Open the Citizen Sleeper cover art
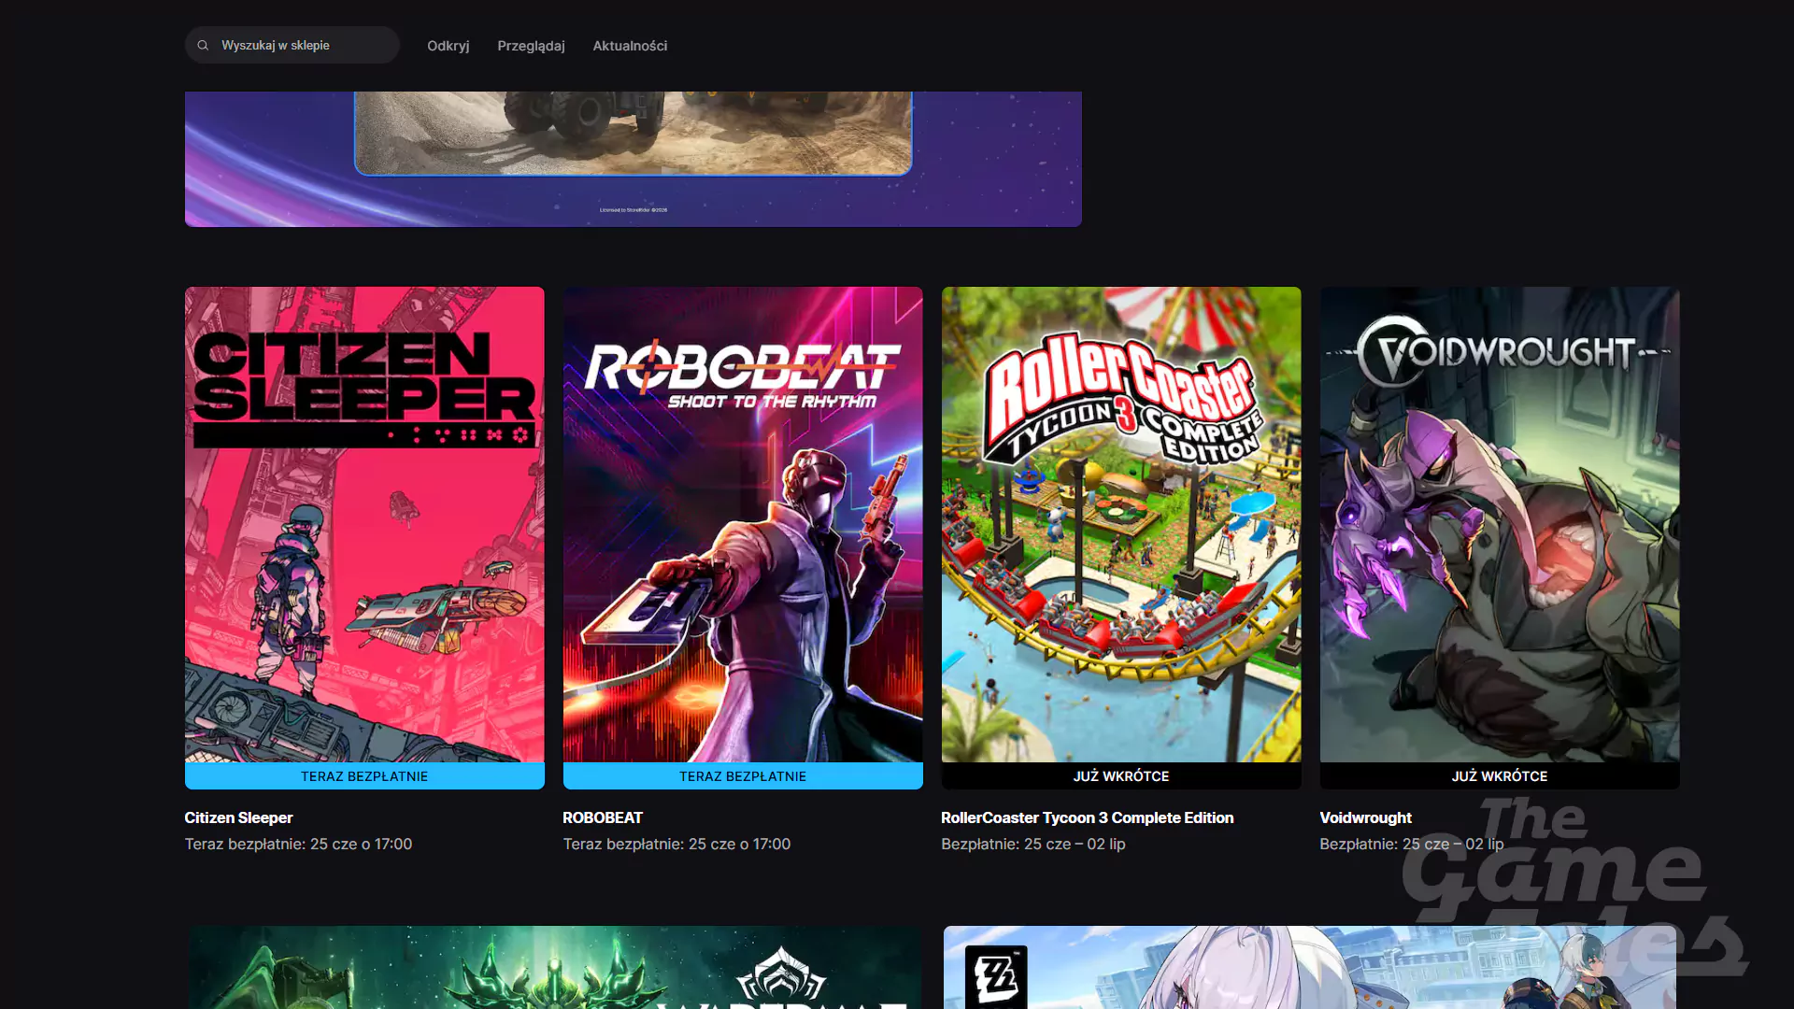Screen dimensions: 1794x1009 point(364,524)
